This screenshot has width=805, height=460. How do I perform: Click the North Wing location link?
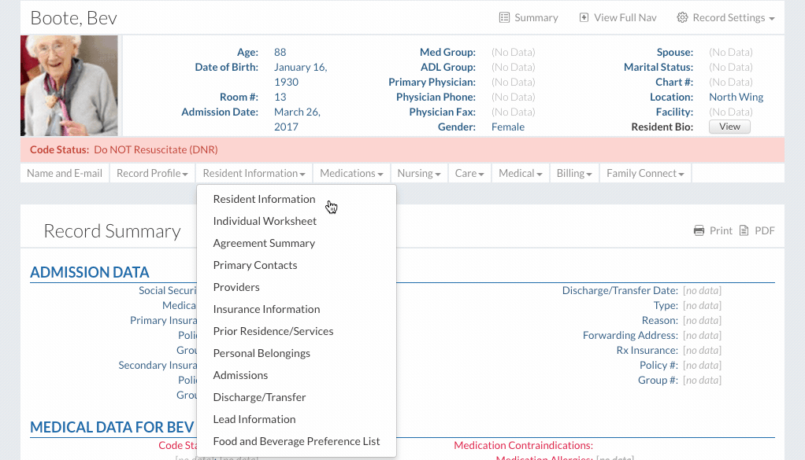(736, 97)
